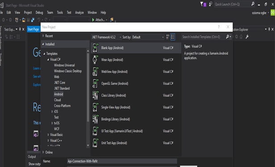The image size is (275, 167).
Task: Select the Test template category
Action: click(x=56, y=117)
